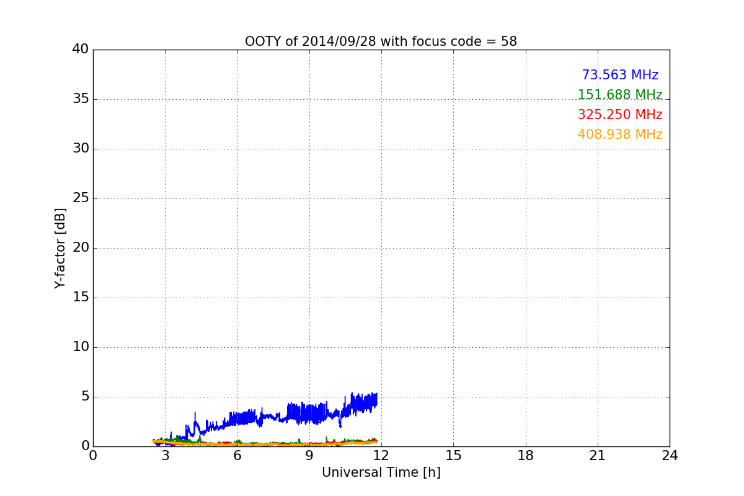Click the x-axis tick label 12
744x496 pixels.
(381, 456)
